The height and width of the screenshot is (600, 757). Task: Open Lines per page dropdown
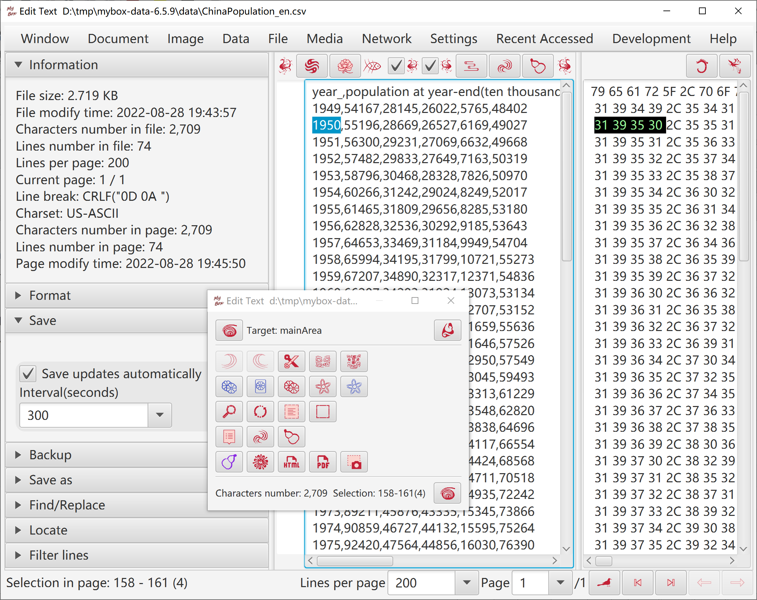pyautogui.click(x=467, y=583)
